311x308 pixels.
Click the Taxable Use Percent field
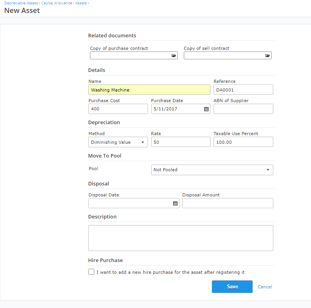pyautogui.click(x=243, y=142)
